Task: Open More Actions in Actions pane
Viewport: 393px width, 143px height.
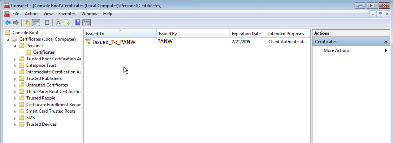Action: 336,50
